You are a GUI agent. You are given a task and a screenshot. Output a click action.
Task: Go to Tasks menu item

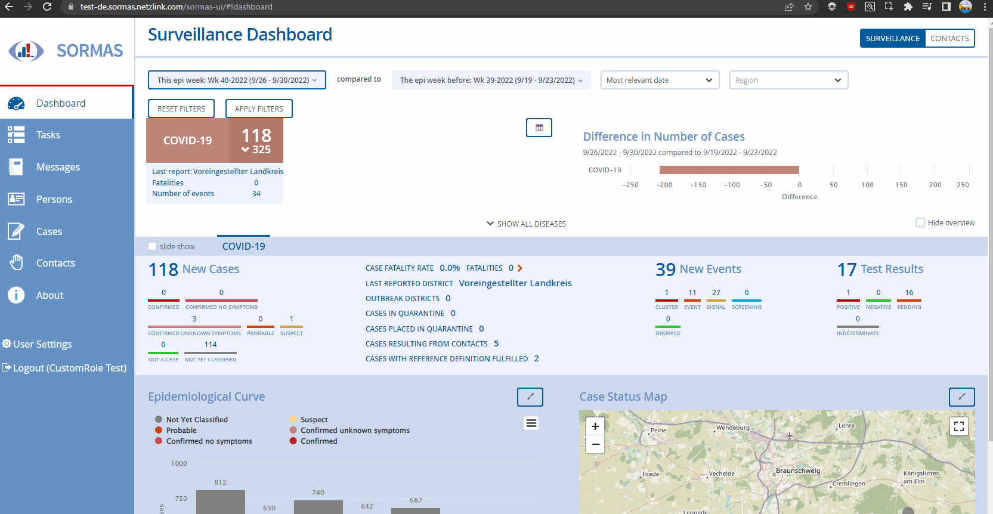pos(67,135)
